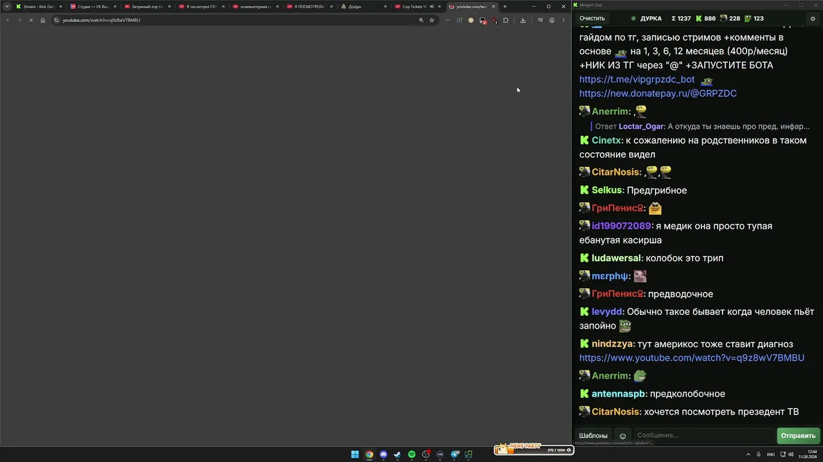
Task: Open the Windows Start menu
Action: 355,455
